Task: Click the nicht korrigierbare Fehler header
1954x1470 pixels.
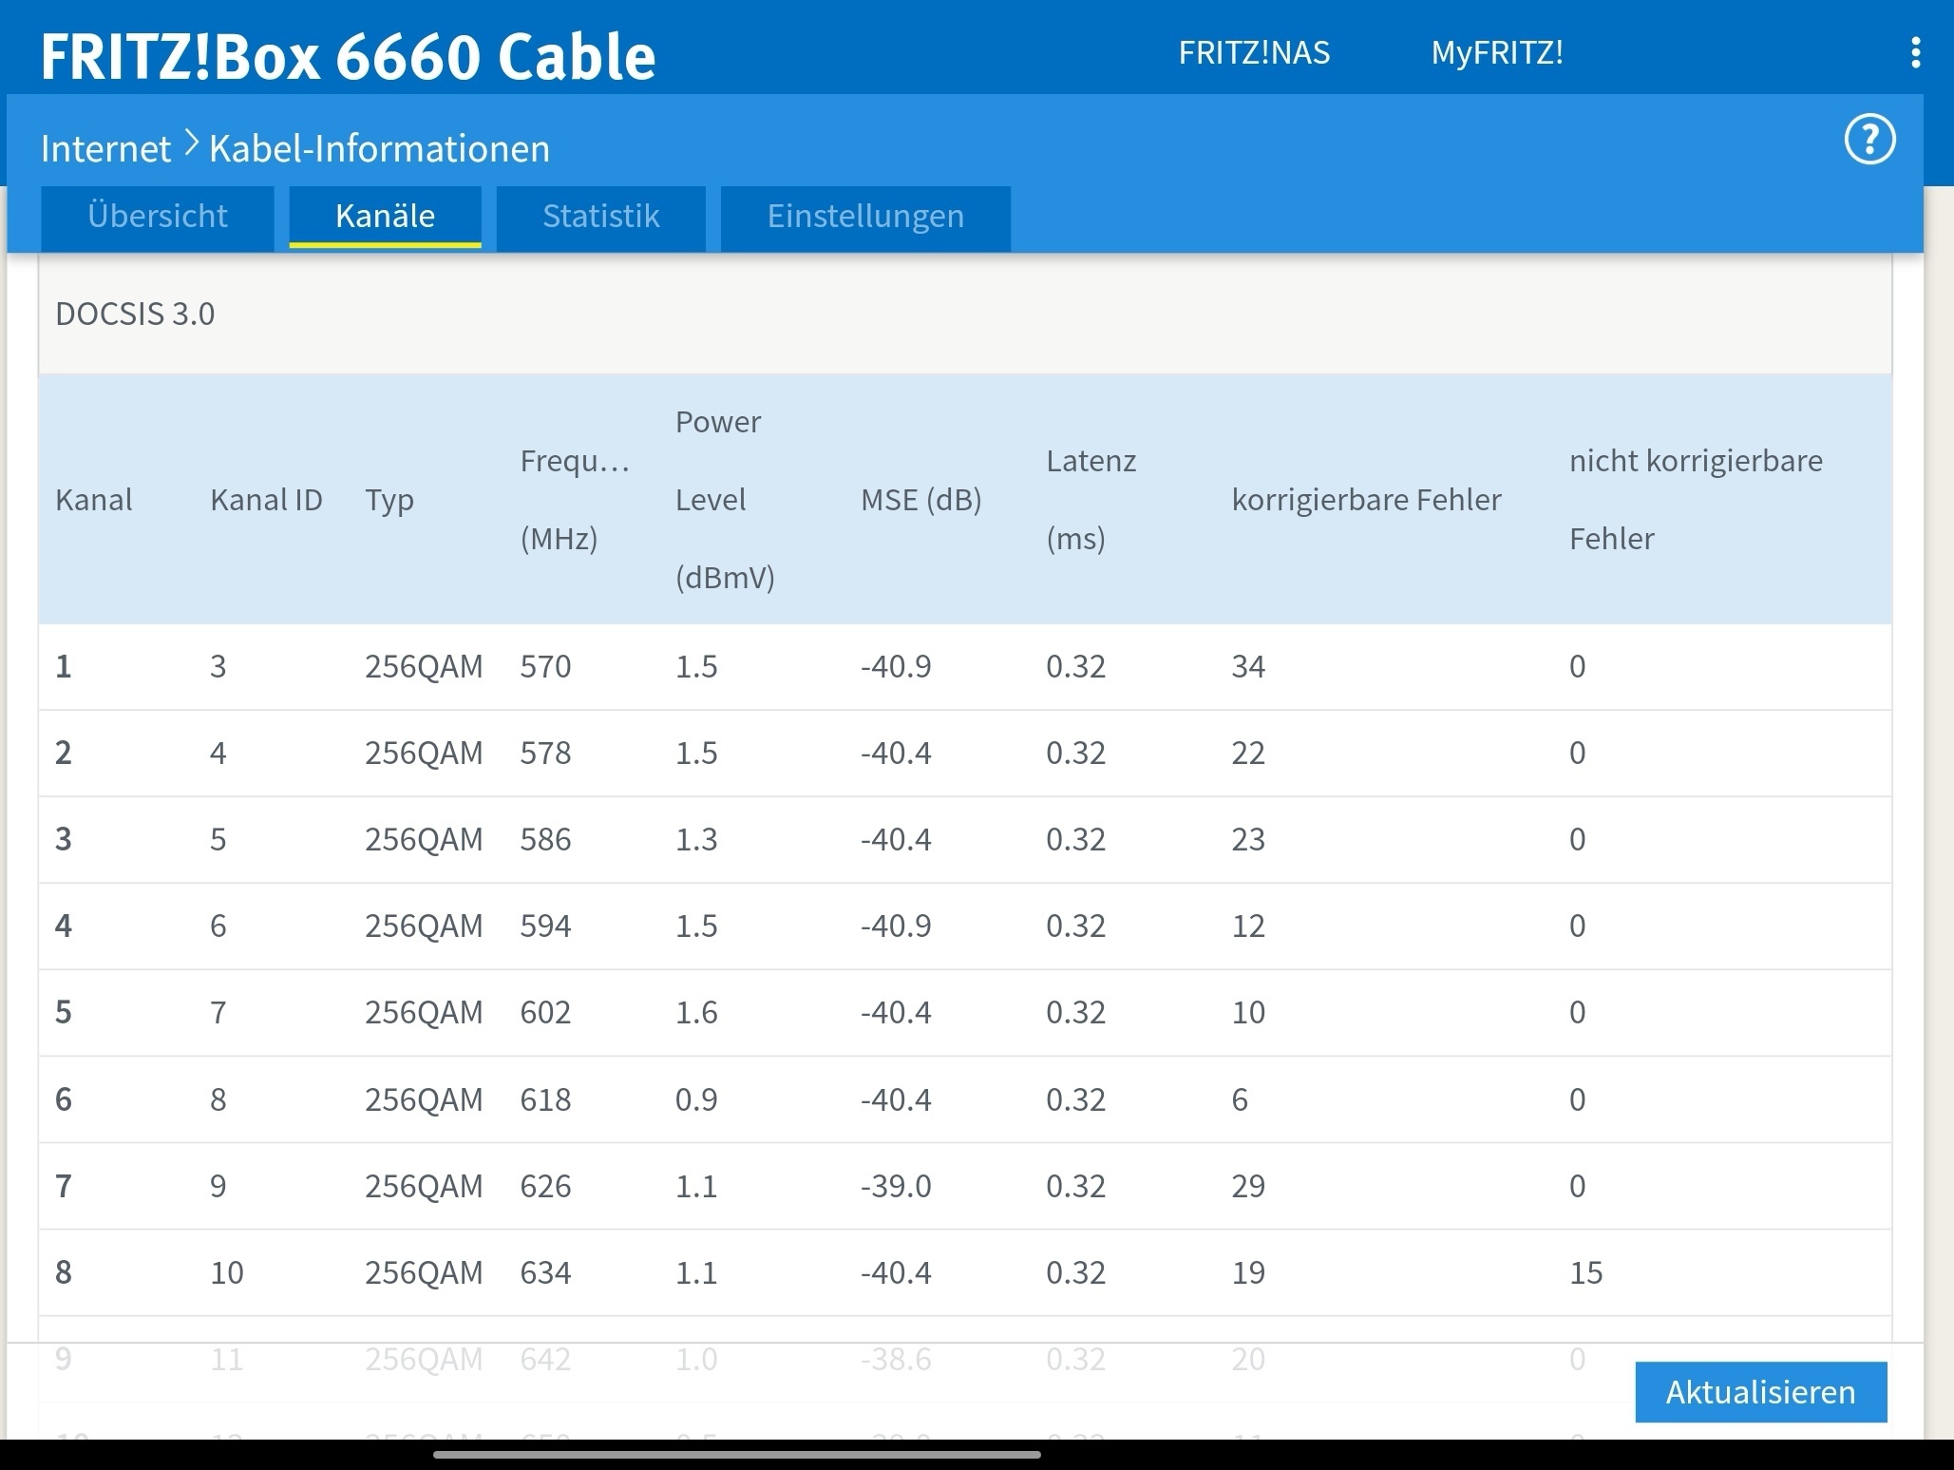Action: click(1696, 500)
